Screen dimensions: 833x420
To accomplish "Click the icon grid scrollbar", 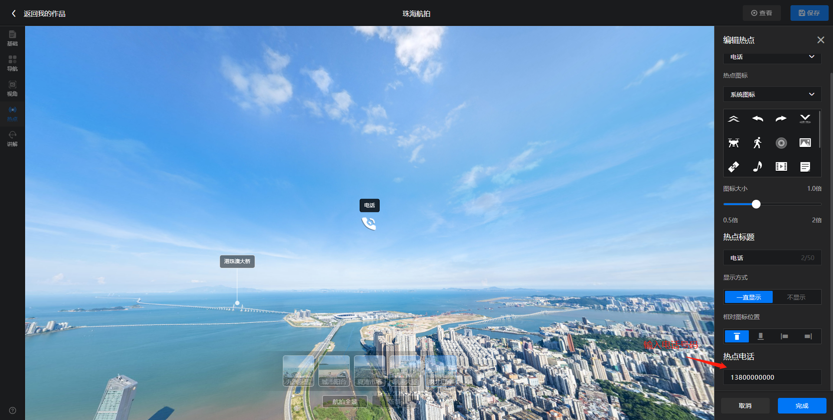I will pos(819,129).
